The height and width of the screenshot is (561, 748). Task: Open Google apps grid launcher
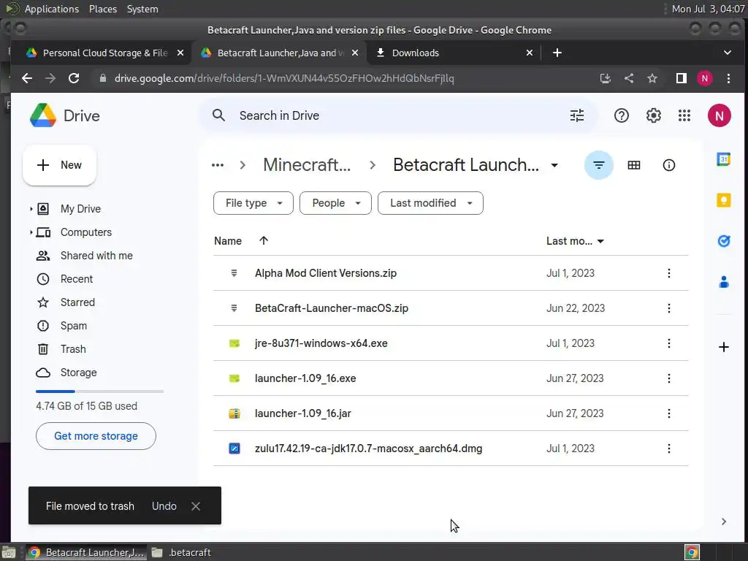(x=684, y=115)
